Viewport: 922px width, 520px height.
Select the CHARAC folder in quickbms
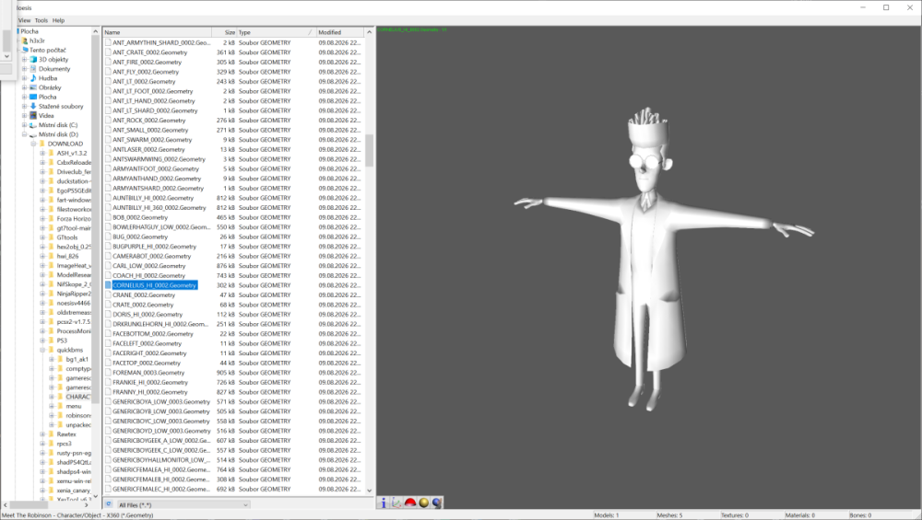77,397
